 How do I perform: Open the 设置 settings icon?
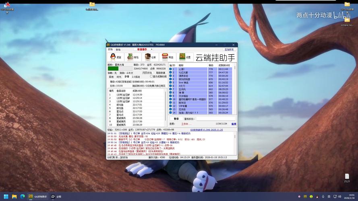click(185, 57)
